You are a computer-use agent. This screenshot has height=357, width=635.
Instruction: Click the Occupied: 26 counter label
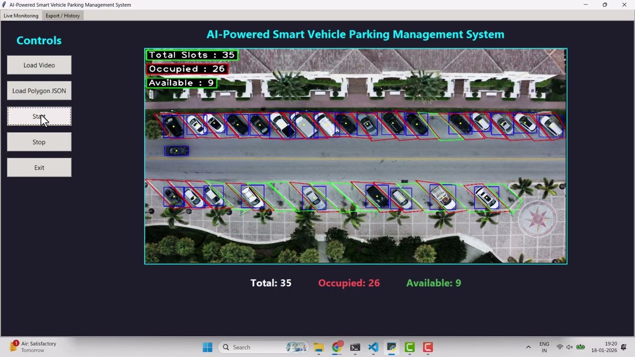click(349, 283)
